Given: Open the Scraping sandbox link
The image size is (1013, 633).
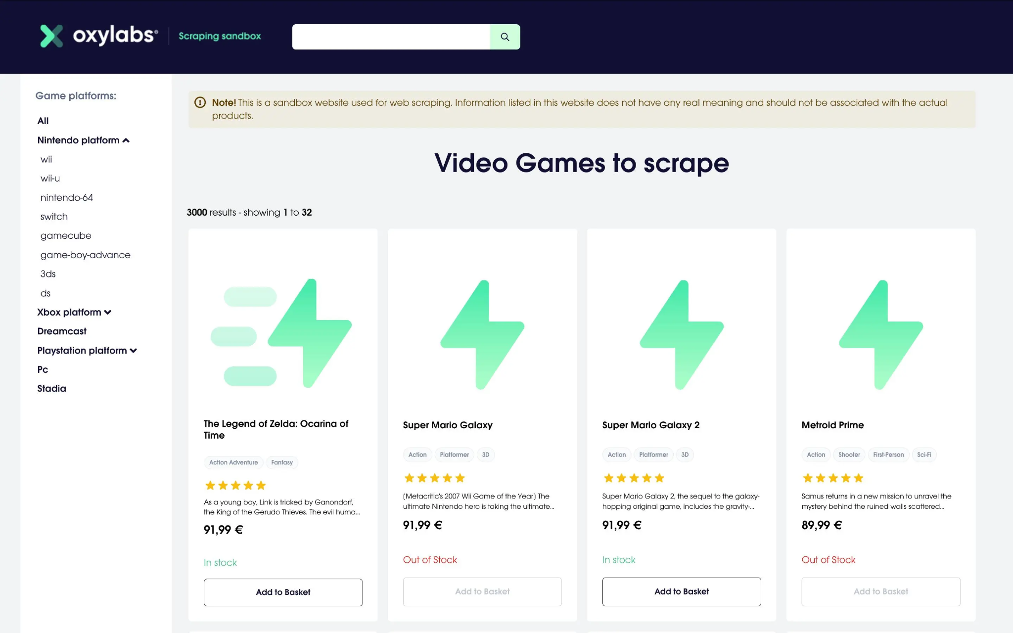Looking at the screenshot, I should (220, 36).
